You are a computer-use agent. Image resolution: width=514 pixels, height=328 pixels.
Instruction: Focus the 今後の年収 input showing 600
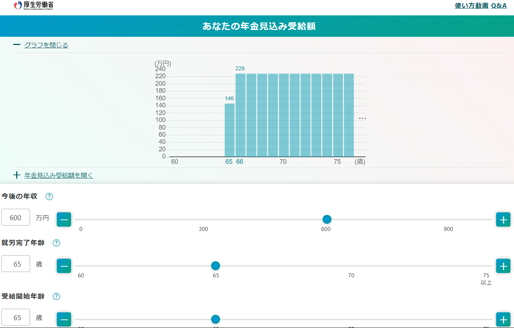point(16,217)
